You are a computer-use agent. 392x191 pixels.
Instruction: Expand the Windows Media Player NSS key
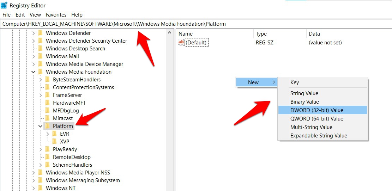coord(34,173)
